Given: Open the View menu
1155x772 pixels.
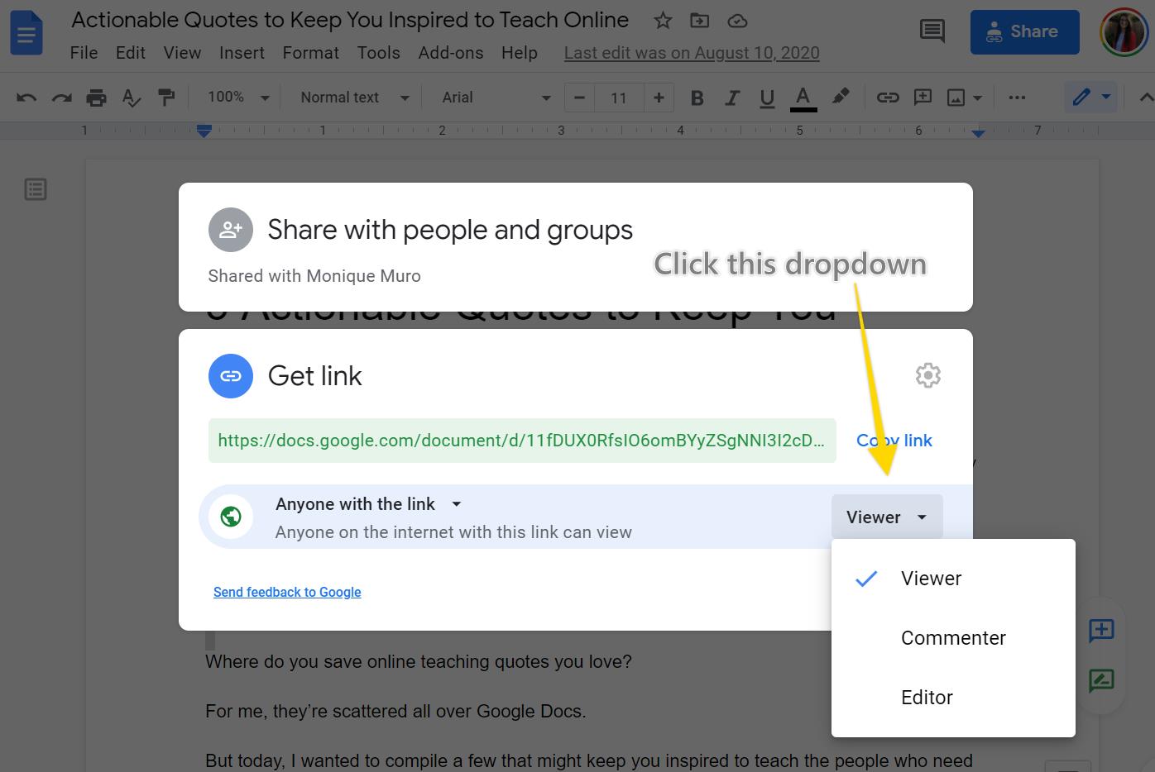Looking at the screenshot, I should pos(182,53).
